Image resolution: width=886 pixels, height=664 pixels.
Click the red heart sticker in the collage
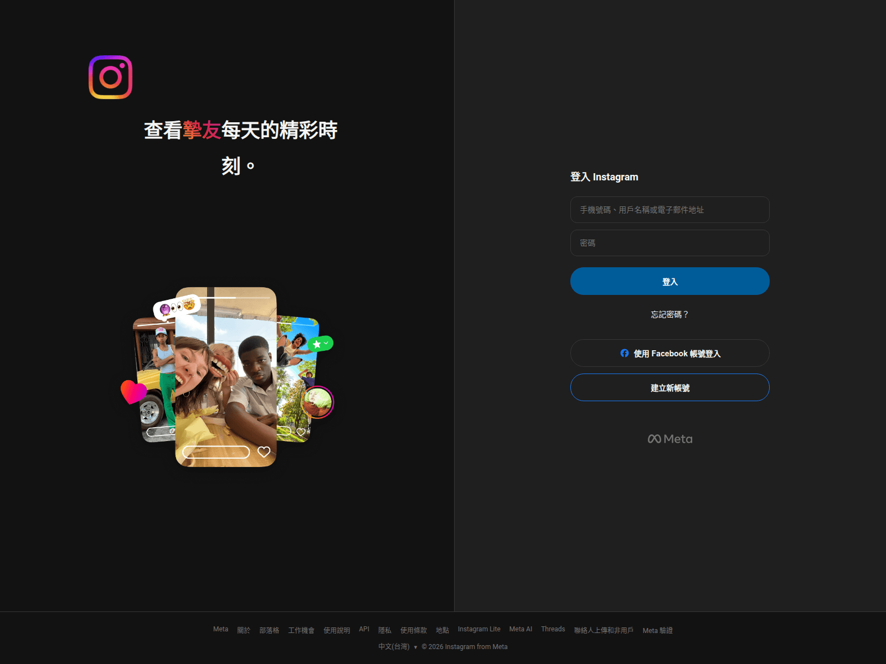[133, 392]
